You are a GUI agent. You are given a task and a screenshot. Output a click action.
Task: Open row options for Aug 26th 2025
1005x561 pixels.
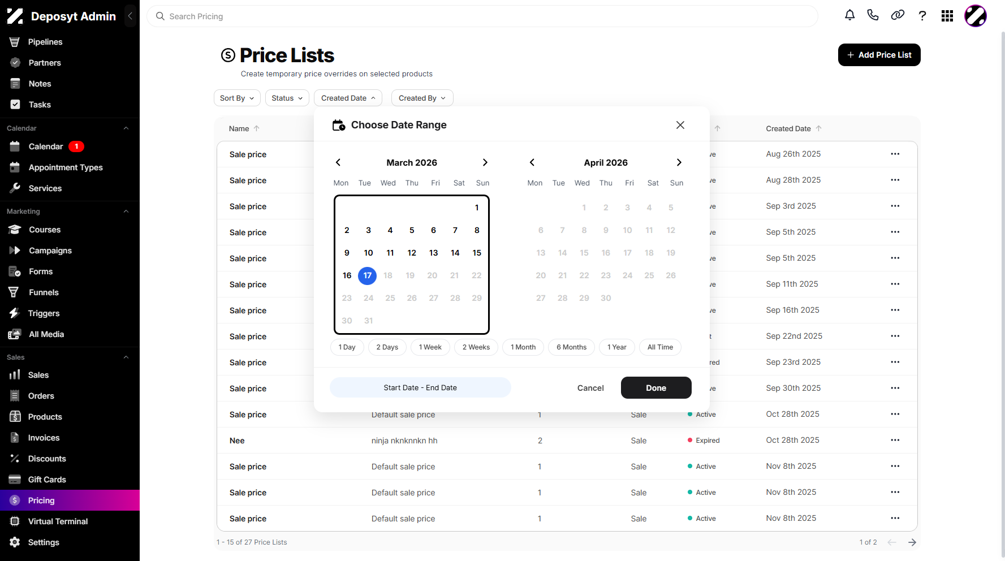895,154
